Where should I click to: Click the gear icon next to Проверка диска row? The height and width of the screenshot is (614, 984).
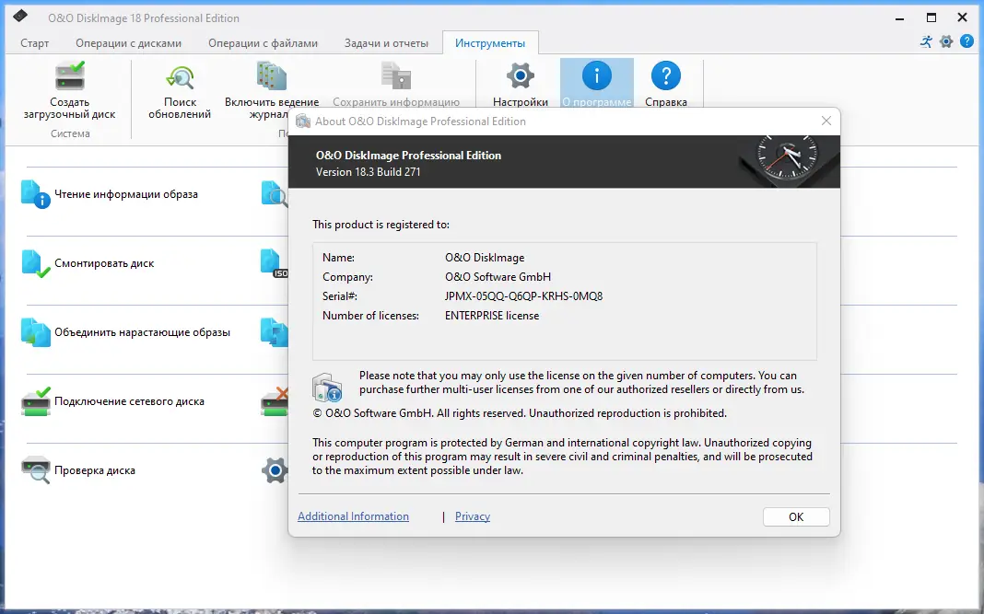(x=275, y=470)
